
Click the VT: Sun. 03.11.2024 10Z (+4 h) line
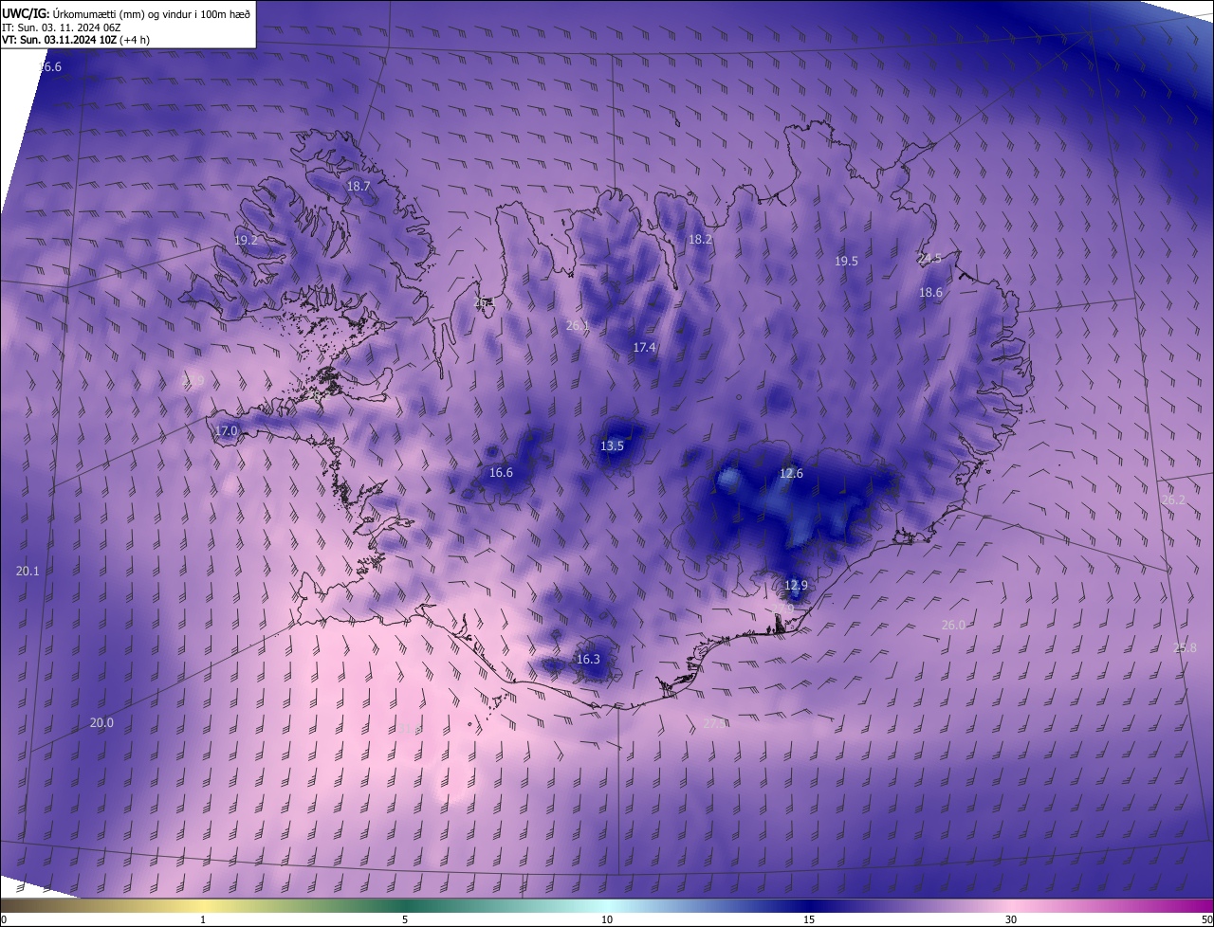point(76,40)
